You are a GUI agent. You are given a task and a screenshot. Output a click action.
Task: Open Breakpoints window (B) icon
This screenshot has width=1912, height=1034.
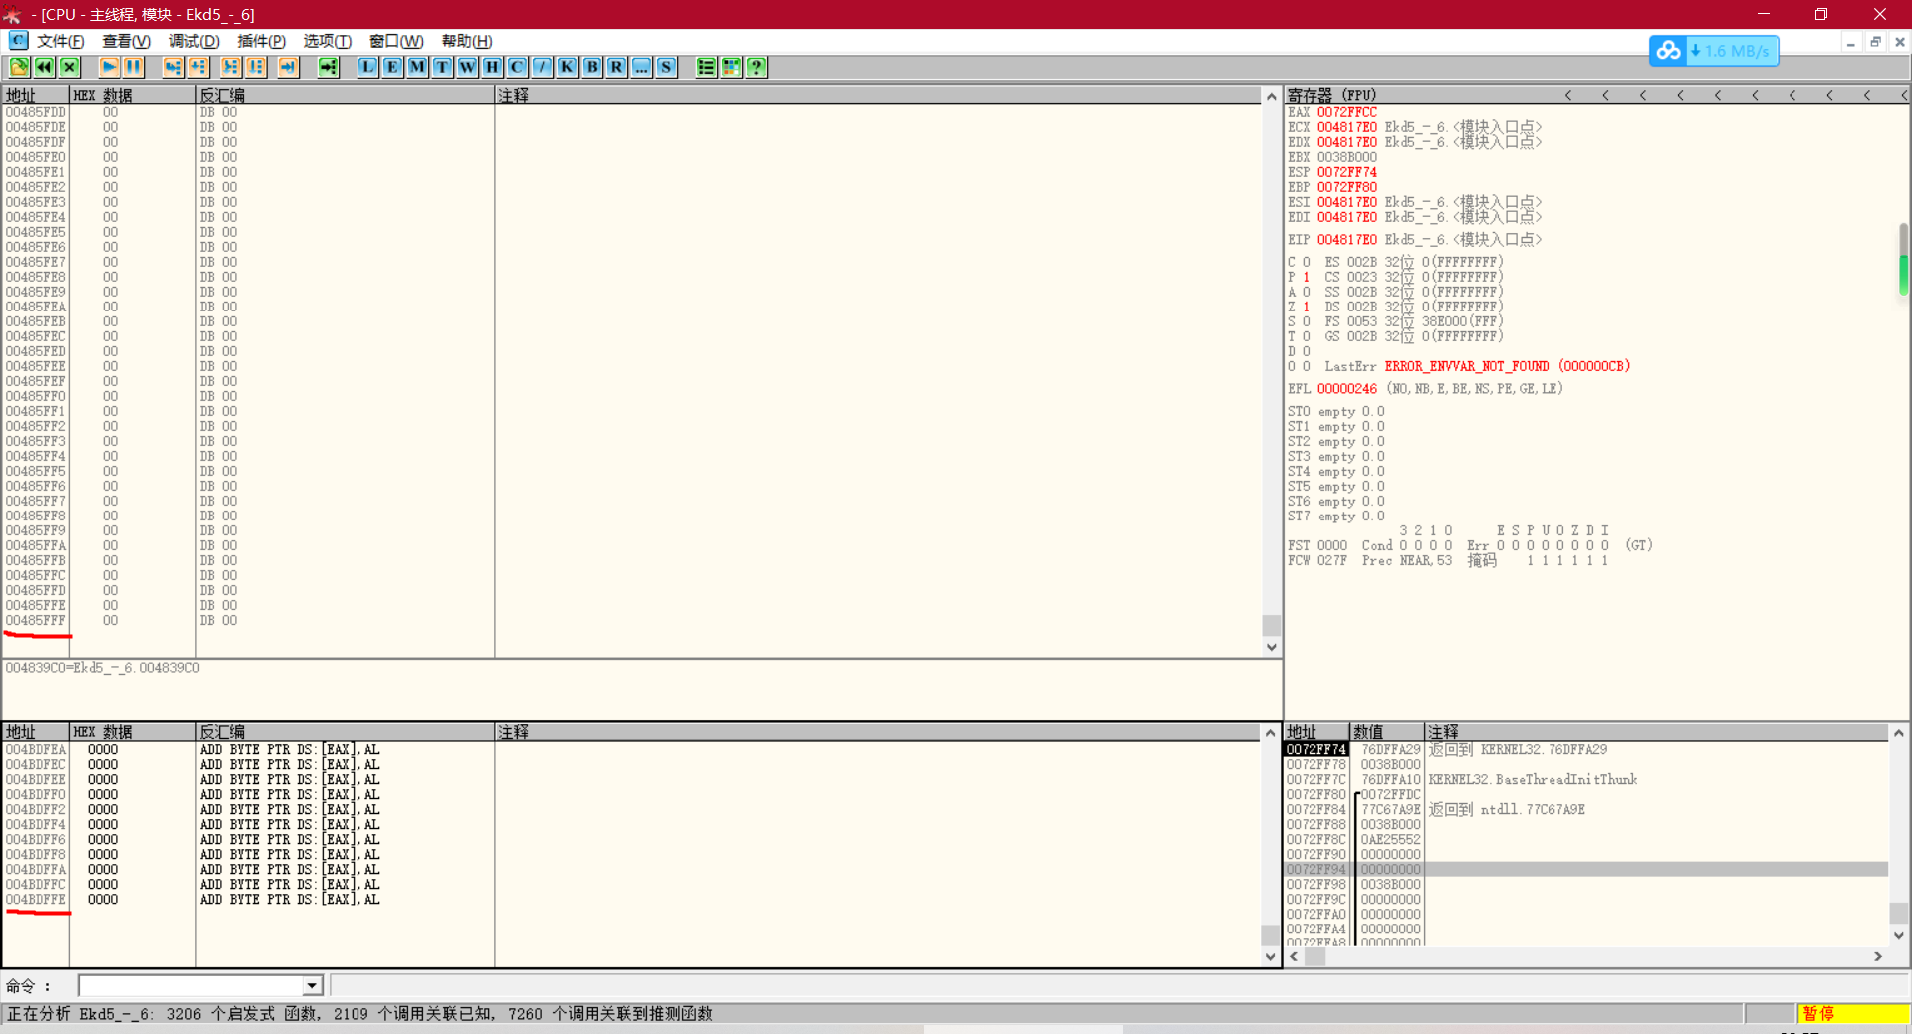click(592, 67)
